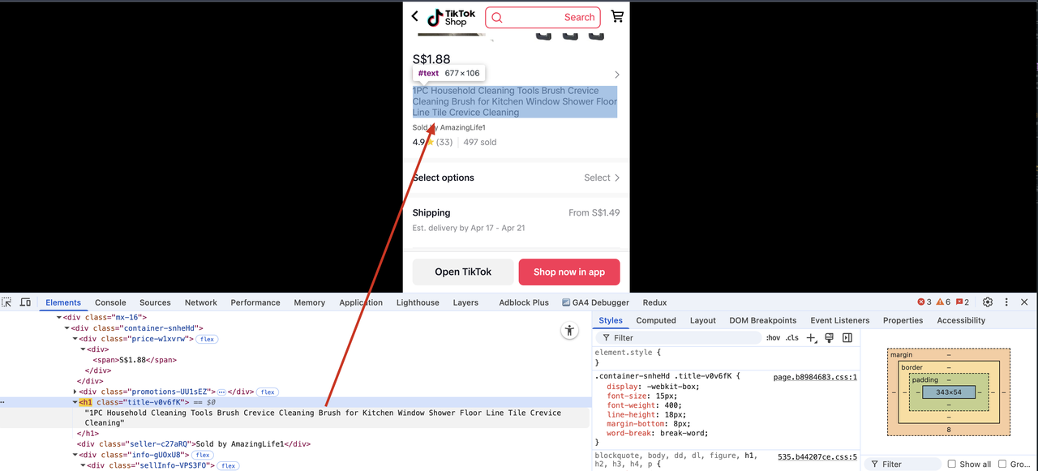Open the GA4 Debugger tab
Viewport: 1038px width, 471px height.
tap(595, 302)
